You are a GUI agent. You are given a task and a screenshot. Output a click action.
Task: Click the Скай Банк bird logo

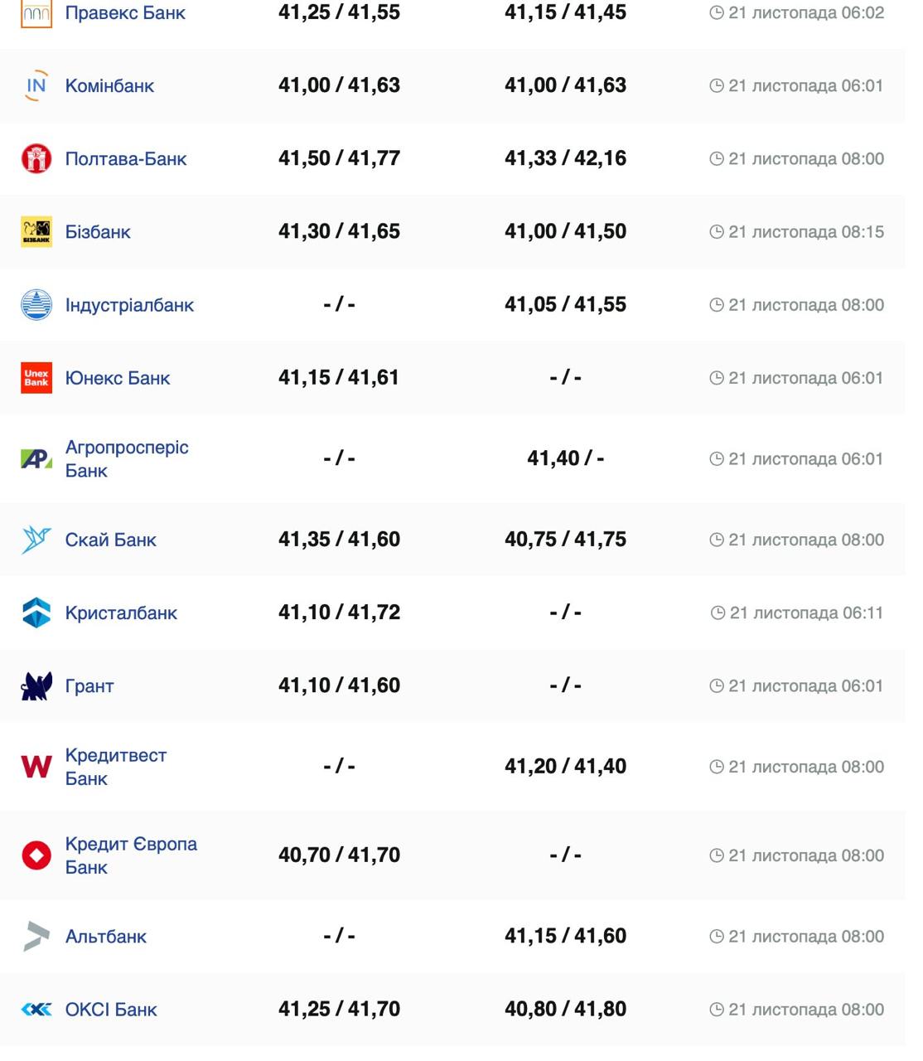coord(36,540)
